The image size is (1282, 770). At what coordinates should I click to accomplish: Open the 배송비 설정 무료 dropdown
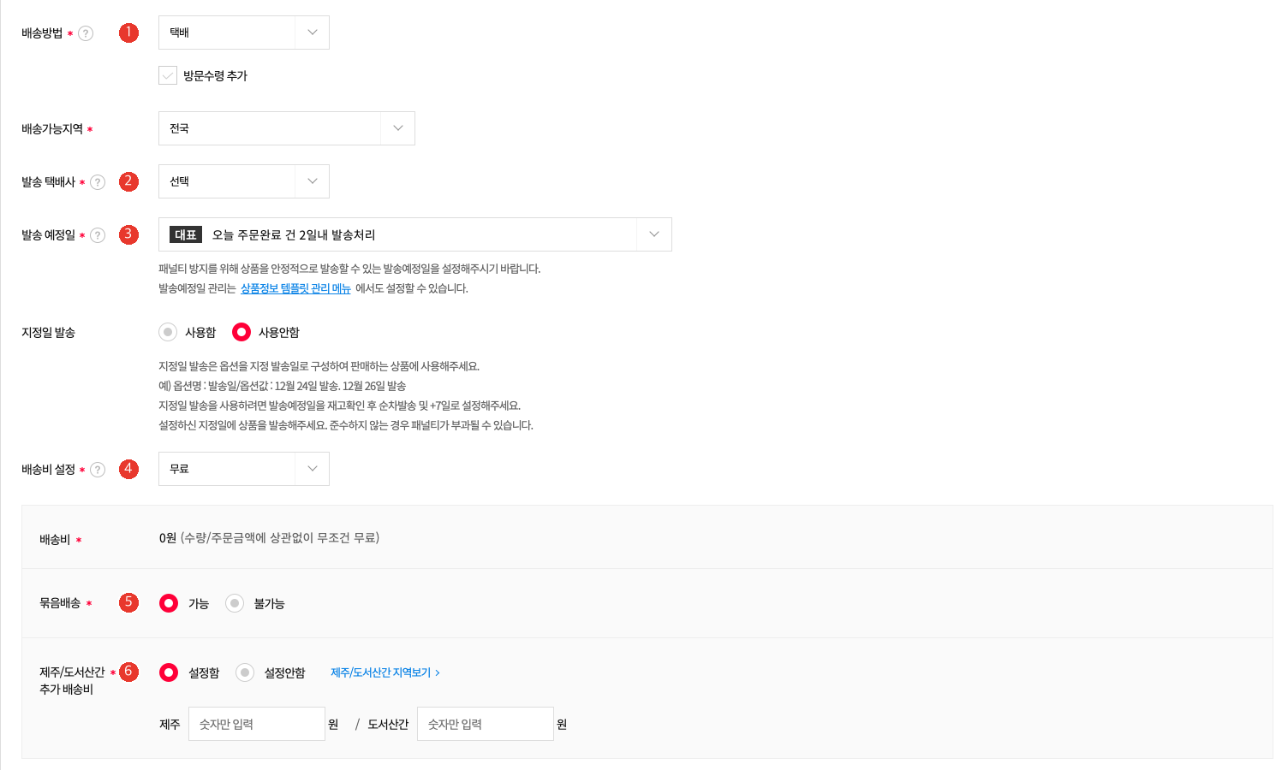click(x=244, y=469)
